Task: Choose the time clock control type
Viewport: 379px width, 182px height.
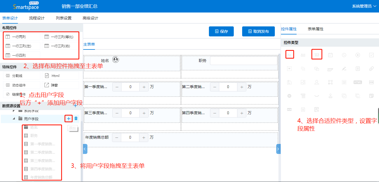Action: (344, 55)
